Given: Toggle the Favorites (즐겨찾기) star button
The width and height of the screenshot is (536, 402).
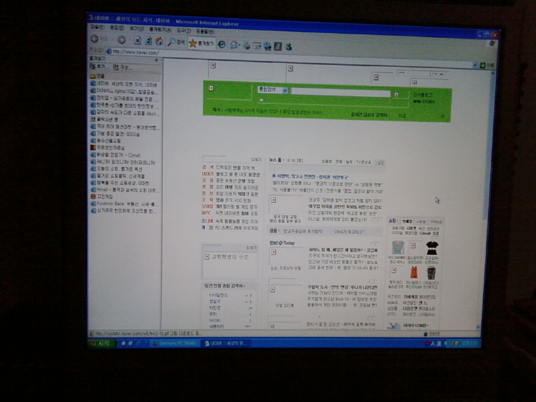Looking at the screenshot, I should click(x=201, y=43).
